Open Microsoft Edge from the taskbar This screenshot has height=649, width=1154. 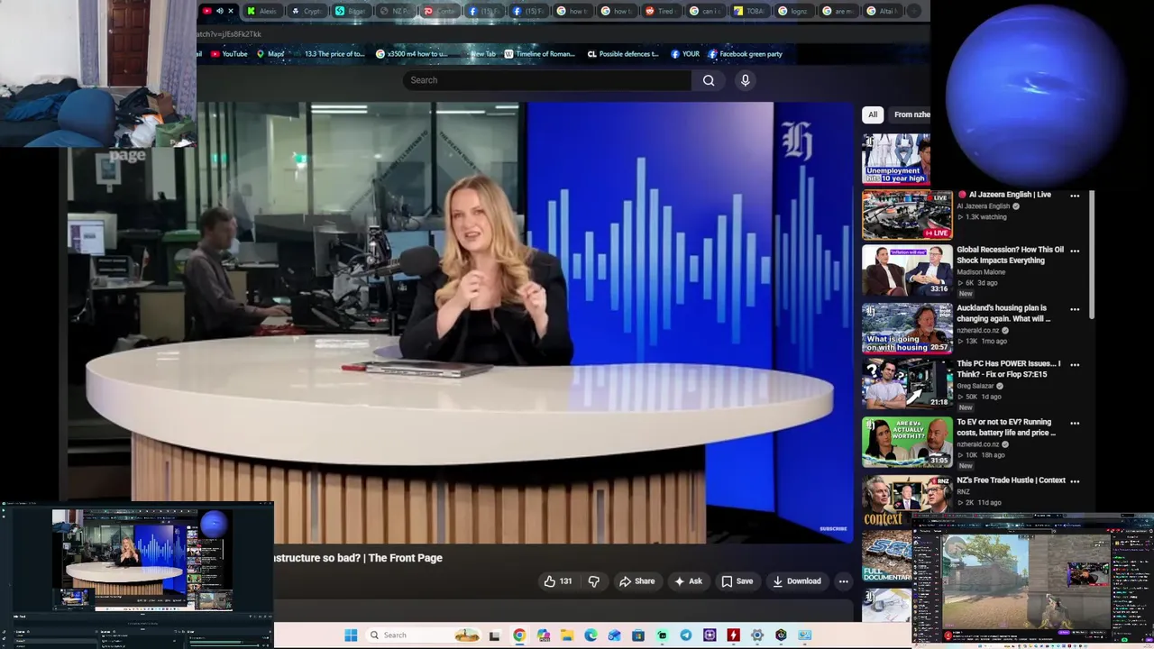coord(591,635)
